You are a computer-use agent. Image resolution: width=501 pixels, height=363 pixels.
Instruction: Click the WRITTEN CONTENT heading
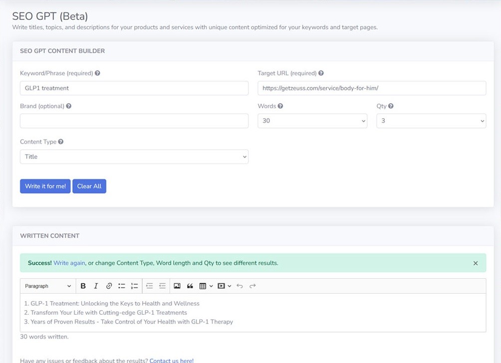(x=49, y=236)
